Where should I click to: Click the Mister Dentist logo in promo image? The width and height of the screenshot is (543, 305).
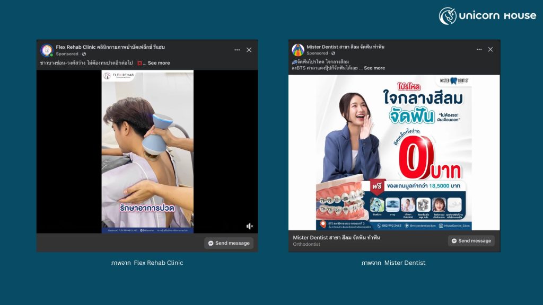[454, 81]
